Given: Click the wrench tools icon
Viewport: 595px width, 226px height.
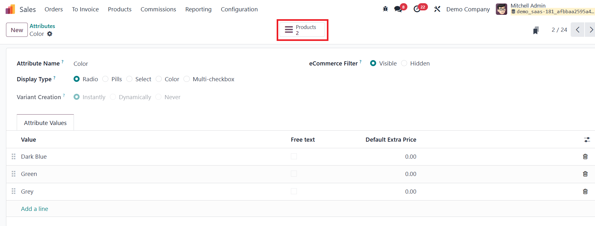Looking at the screenshot, I should pyautogui.click(x=437, y=9).
